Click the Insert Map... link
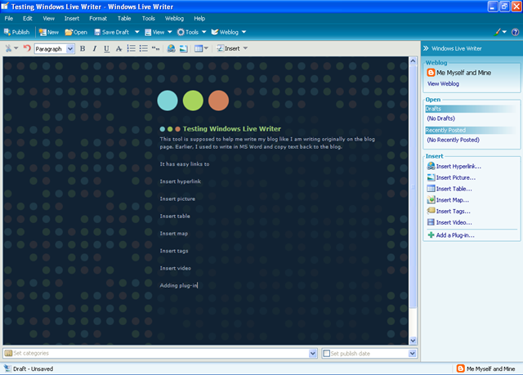 click(x=453, y=200)
